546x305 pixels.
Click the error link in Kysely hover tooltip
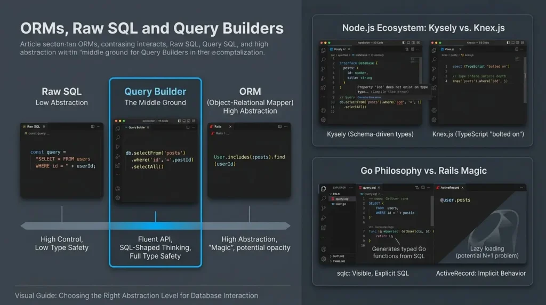tap(369, 97)
